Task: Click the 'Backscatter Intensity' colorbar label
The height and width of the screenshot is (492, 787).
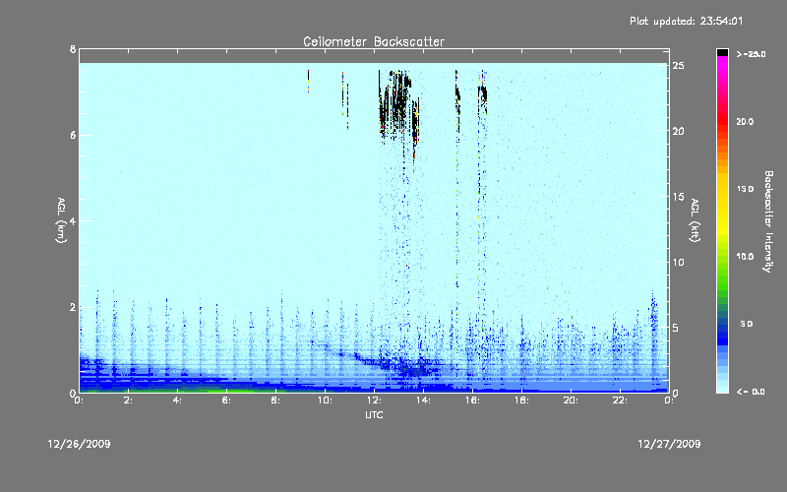Action: (x=768, y=221)
